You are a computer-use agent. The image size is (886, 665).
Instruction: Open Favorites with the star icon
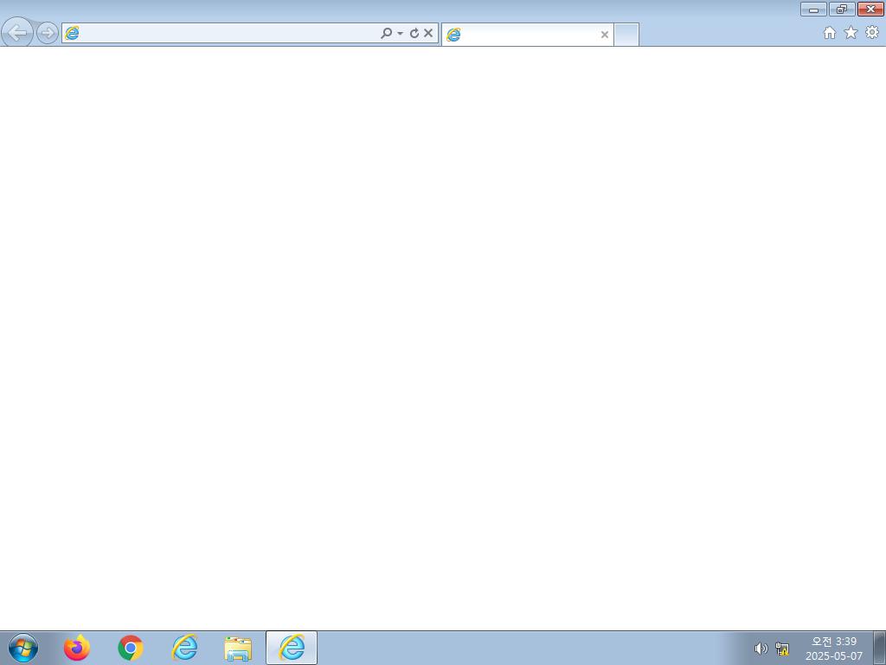pyautogui.click(x=851, y=33)
